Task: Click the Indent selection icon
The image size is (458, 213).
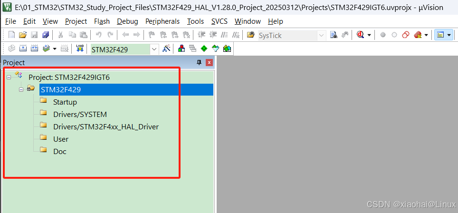Action: 201,35
